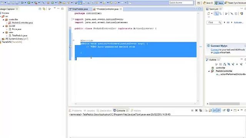Click the Debug bug toolbar icon
This screenshot has height=138, width=246.
click(x=22, y=3)
